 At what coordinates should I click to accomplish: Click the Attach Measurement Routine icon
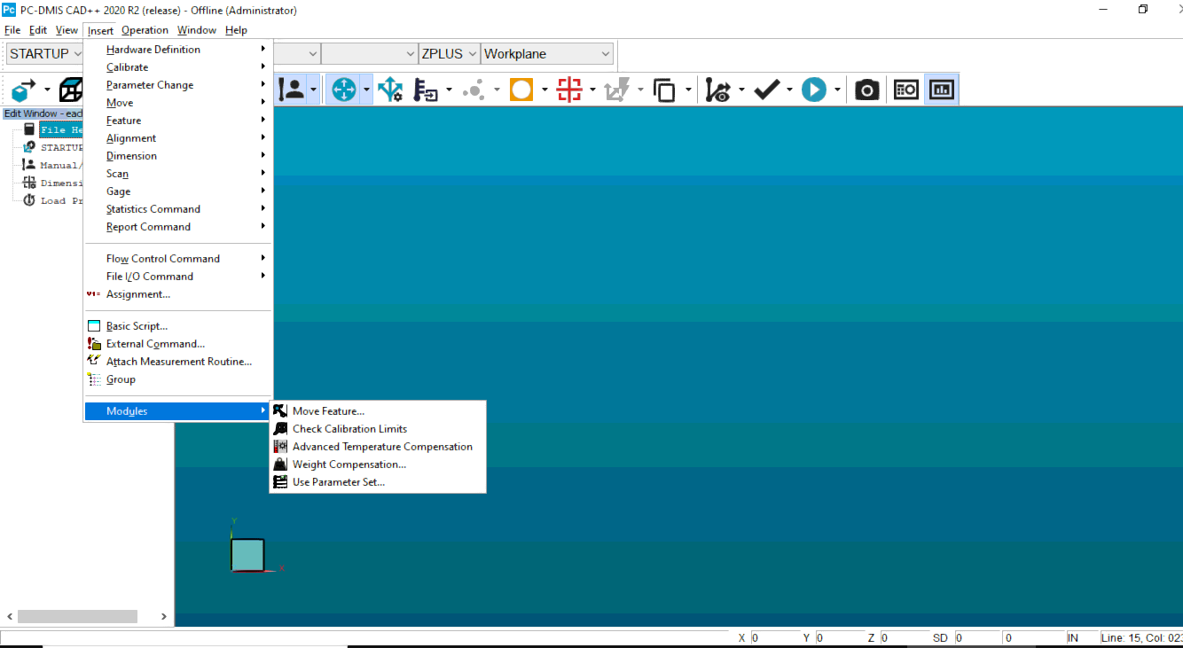coord(94,361)
